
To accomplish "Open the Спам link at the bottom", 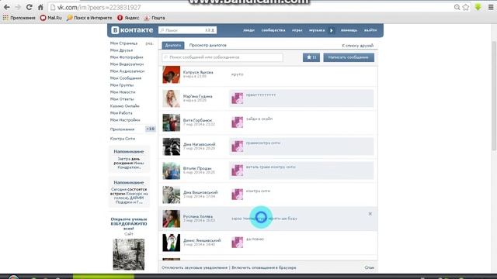I will click(x=370, y=267).
